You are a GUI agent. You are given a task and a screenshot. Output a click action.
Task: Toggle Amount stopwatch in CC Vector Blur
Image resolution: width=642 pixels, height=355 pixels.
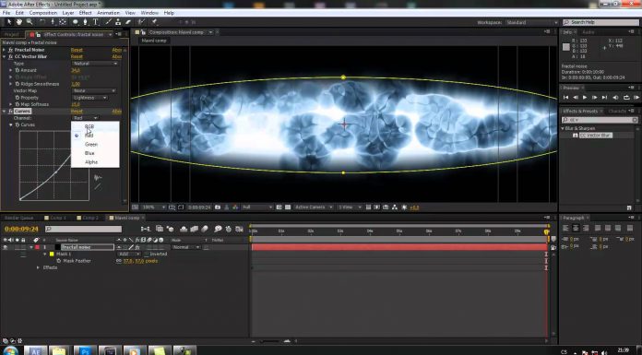pyautogui.click(x=18, y=70)
